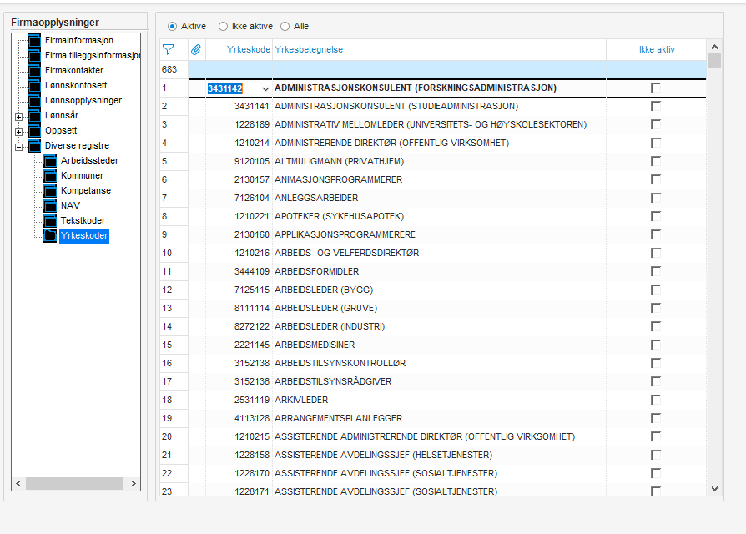Expand the Lønnsår tree node
The height and width of the screenshot is (534, 746).
pos(18,117)
